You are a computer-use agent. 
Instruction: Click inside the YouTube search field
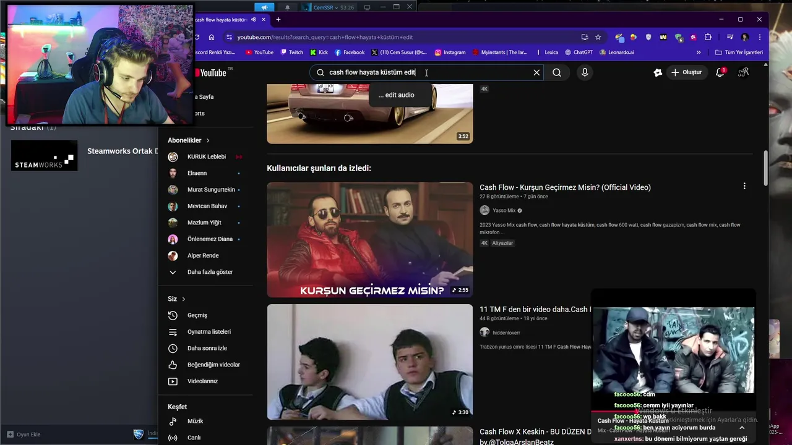coord(427,72)
